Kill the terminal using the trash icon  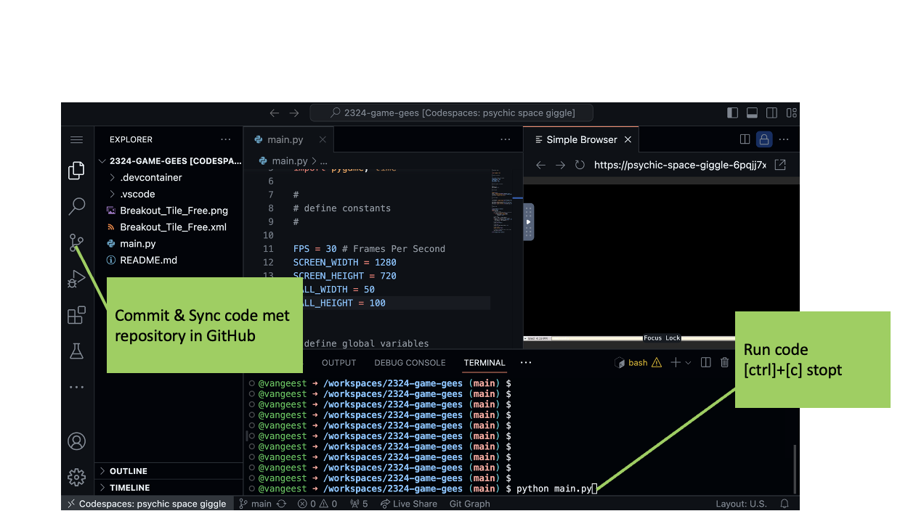coord(724,362)
